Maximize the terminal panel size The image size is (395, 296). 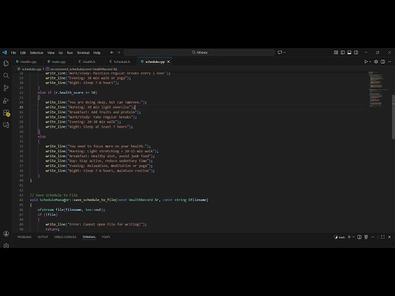383,237
